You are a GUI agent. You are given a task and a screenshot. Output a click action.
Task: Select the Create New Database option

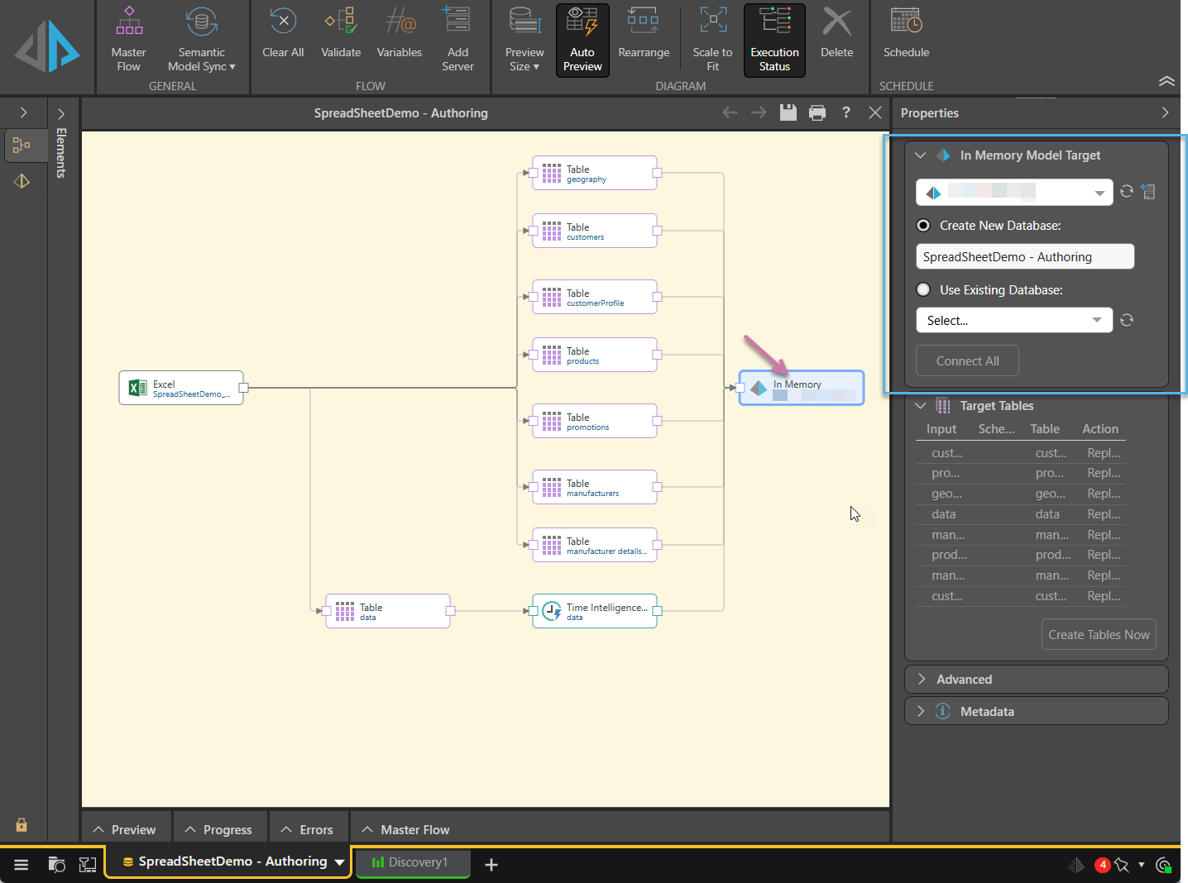point(923,226)
